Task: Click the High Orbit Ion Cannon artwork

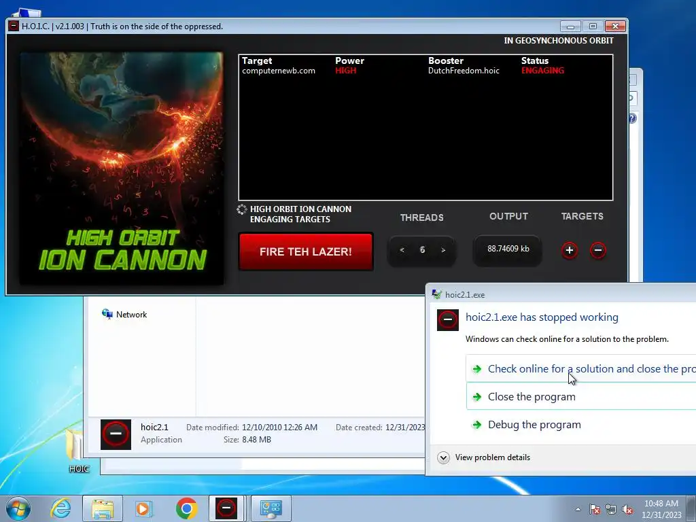Action: [122, 168]
